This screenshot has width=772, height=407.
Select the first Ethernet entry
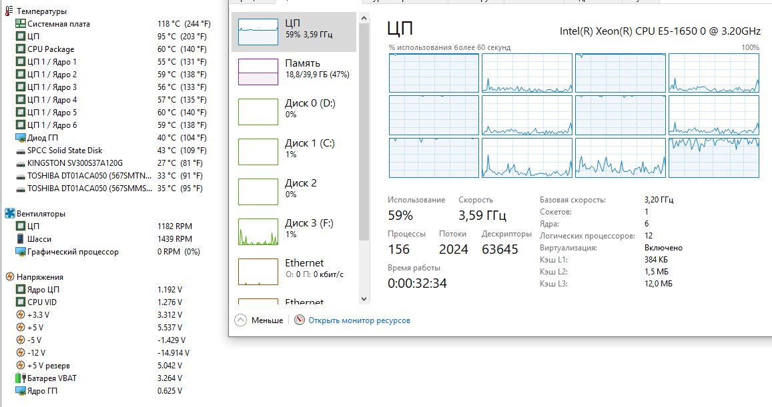pos(294,271)
